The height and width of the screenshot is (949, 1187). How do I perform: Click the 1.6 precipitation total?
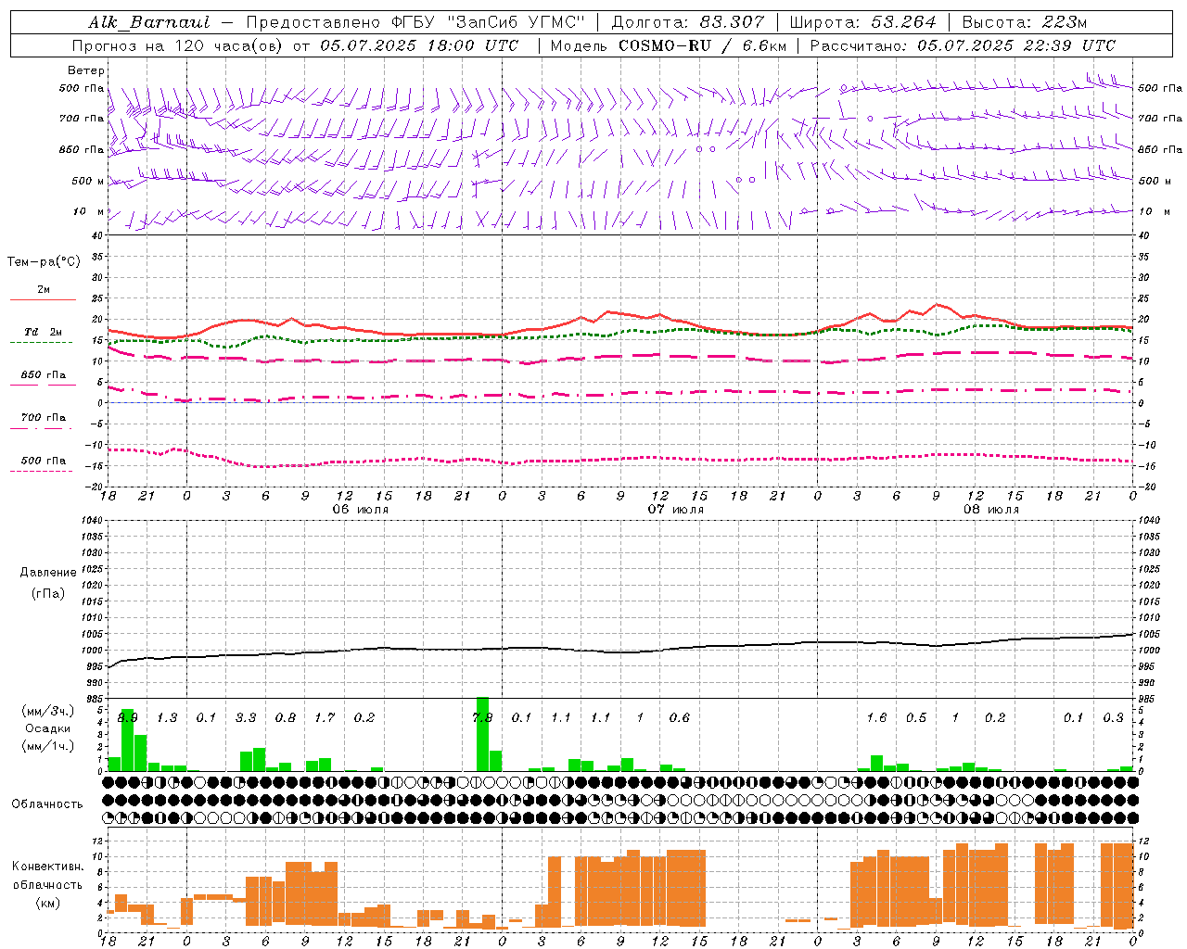point(876,717)
